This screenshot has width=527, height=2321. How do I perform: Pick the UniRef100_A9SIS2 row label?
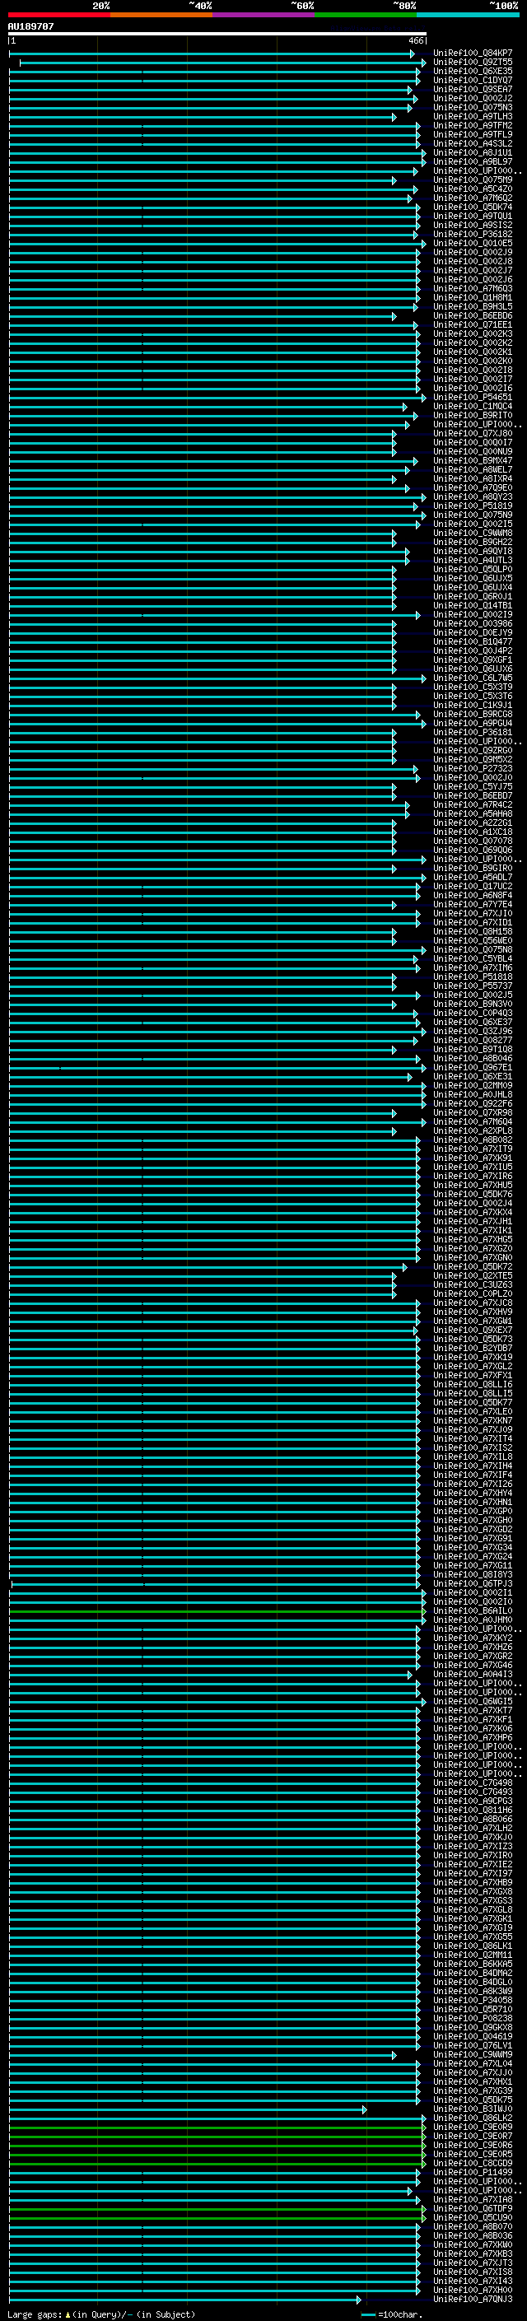click(x=473, y=224)
